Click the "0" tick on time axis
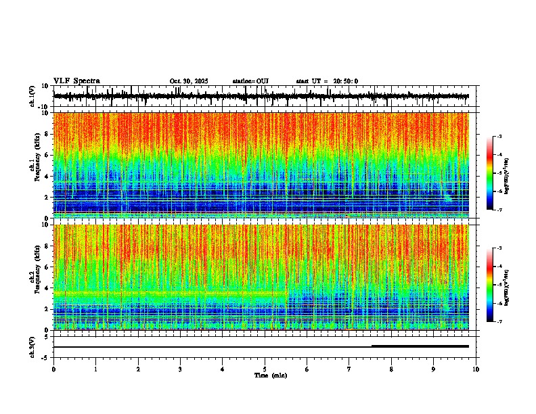The image size is (536, 414). [53, 369]
